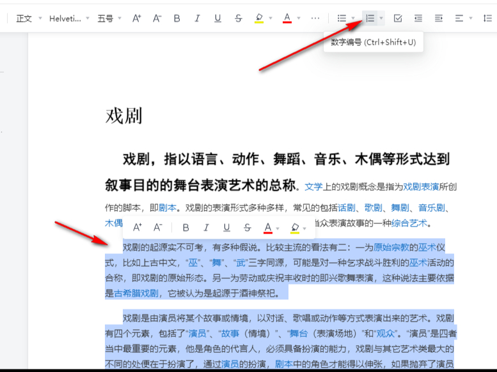
Task: Click the bold heading text 戏剧，指以语言
Action: pyautogui.click(x=170, y=159)
